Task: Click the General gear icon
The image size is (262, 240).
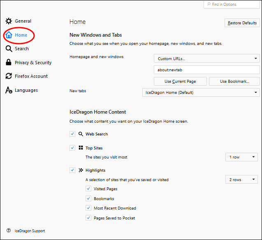Action: pos(9,21)
